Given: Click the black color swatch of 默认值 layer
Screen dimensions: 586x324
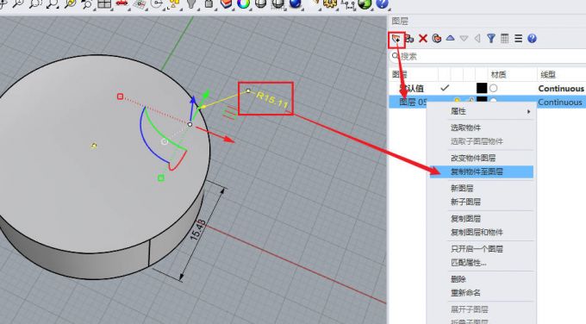Looking at the screenshot, I should coord(482,88).
